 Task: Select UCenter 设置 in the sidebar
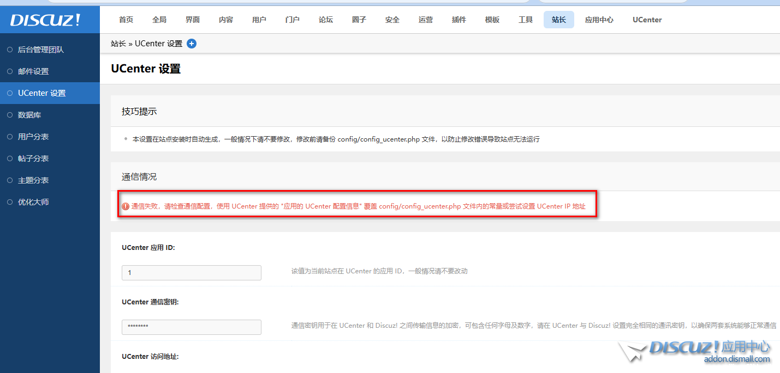click(x=42, y=93)
